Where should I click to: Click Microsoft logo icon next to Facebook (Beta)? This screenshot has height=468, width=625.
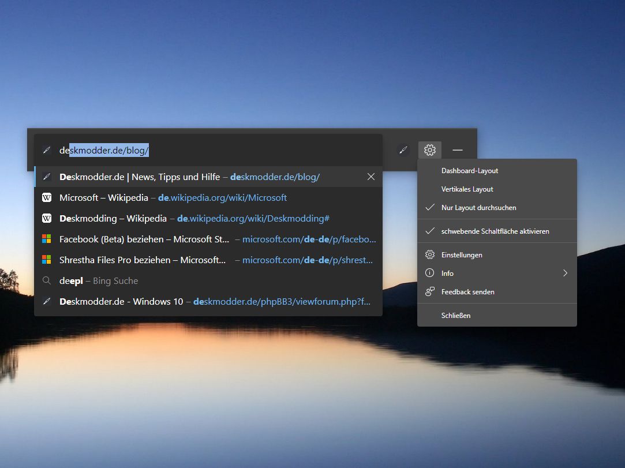(x=47, y=239)
